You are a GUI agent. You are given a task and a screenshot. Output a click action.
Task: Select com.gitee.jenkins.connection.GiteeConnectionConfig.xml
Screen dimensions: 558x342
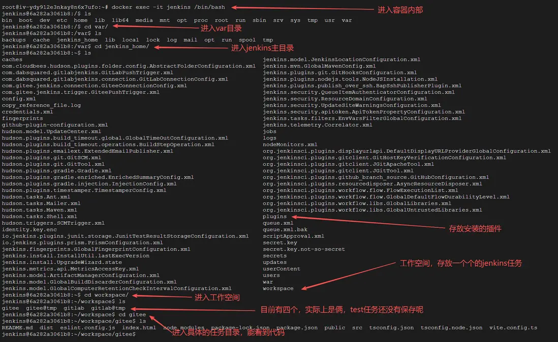pyautogui.click(x=95, y=86)
